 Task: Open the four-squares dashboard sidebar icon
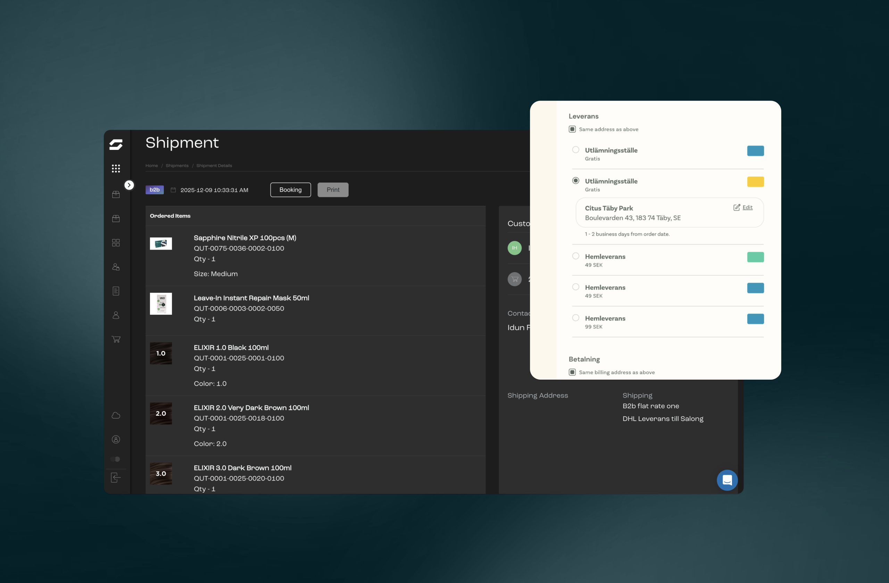pos(116,243)
